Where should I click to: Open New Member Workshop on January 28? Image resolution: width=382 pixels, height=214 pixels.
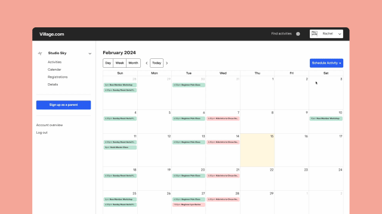(120, 85)
